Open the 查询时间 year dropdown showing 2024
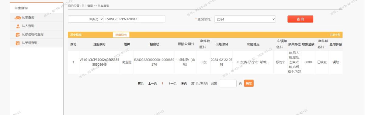Screen dimensions: 365x115 [x=245, y=19]
